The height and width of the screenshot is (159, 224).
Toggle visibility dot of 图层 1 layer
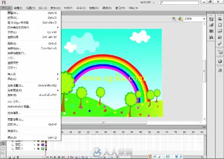click(35, 148)
